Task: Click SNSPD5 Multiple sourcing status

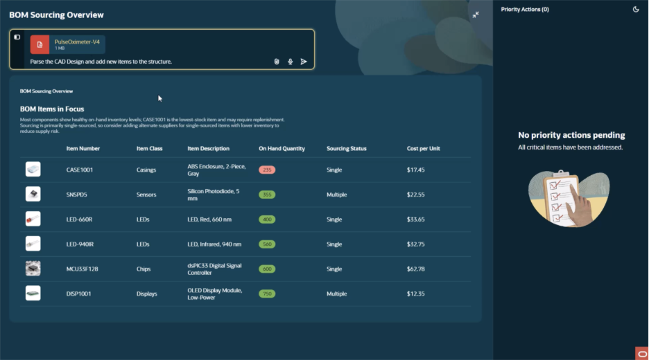Action: 336,195
